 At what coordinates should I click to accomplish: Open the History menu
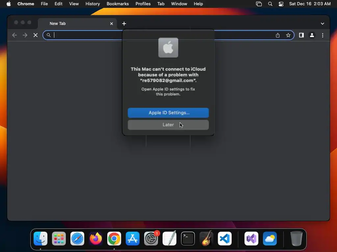[x=92, y=4]
